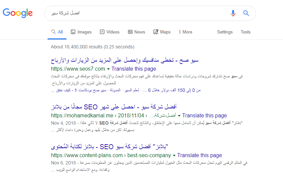
Task: Click Translate this page for content-plans.com
Action: tap(199, 155)
